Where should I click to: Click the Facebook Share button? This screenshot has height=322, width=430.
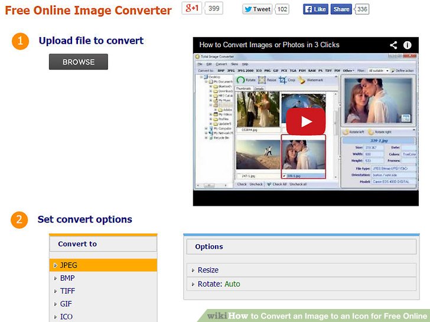(x=341, y=9)
